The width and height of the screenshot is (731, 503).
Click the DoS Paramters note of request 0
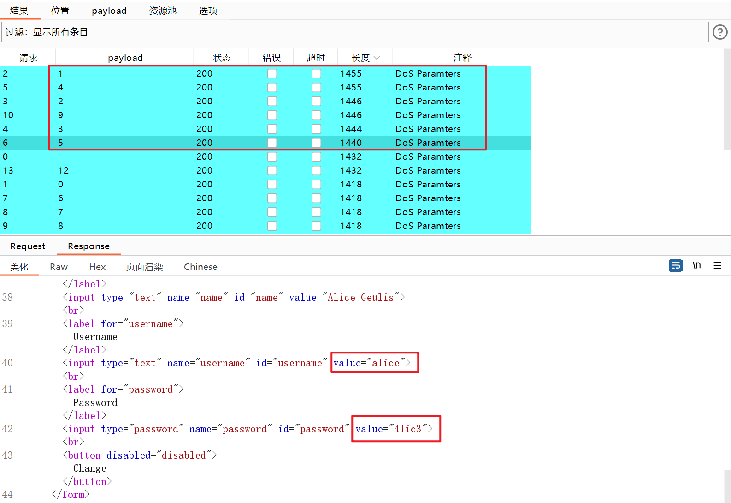point(428,156)
